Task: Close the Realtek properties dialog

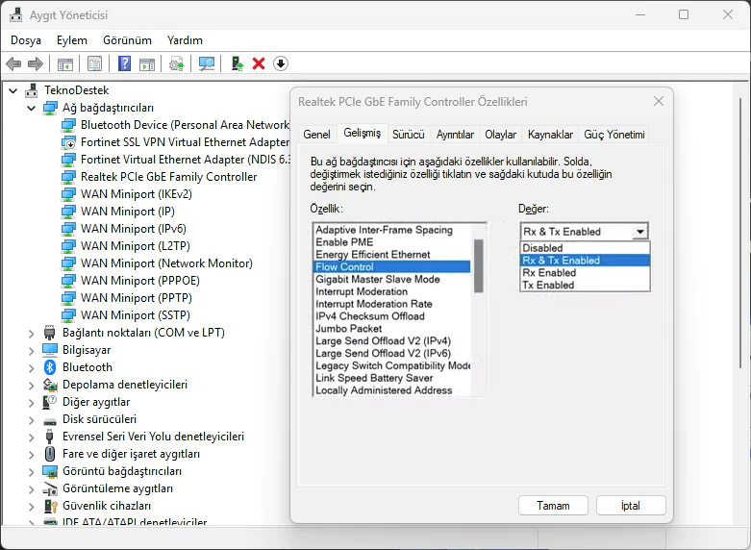Action: click(x=659, y=101)
